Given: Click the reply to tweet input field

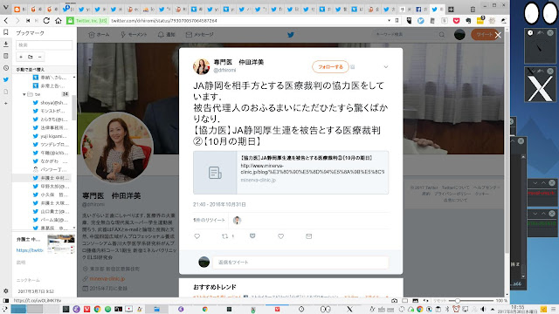Looking at the screenshot, I should click(x=300, y=262).
